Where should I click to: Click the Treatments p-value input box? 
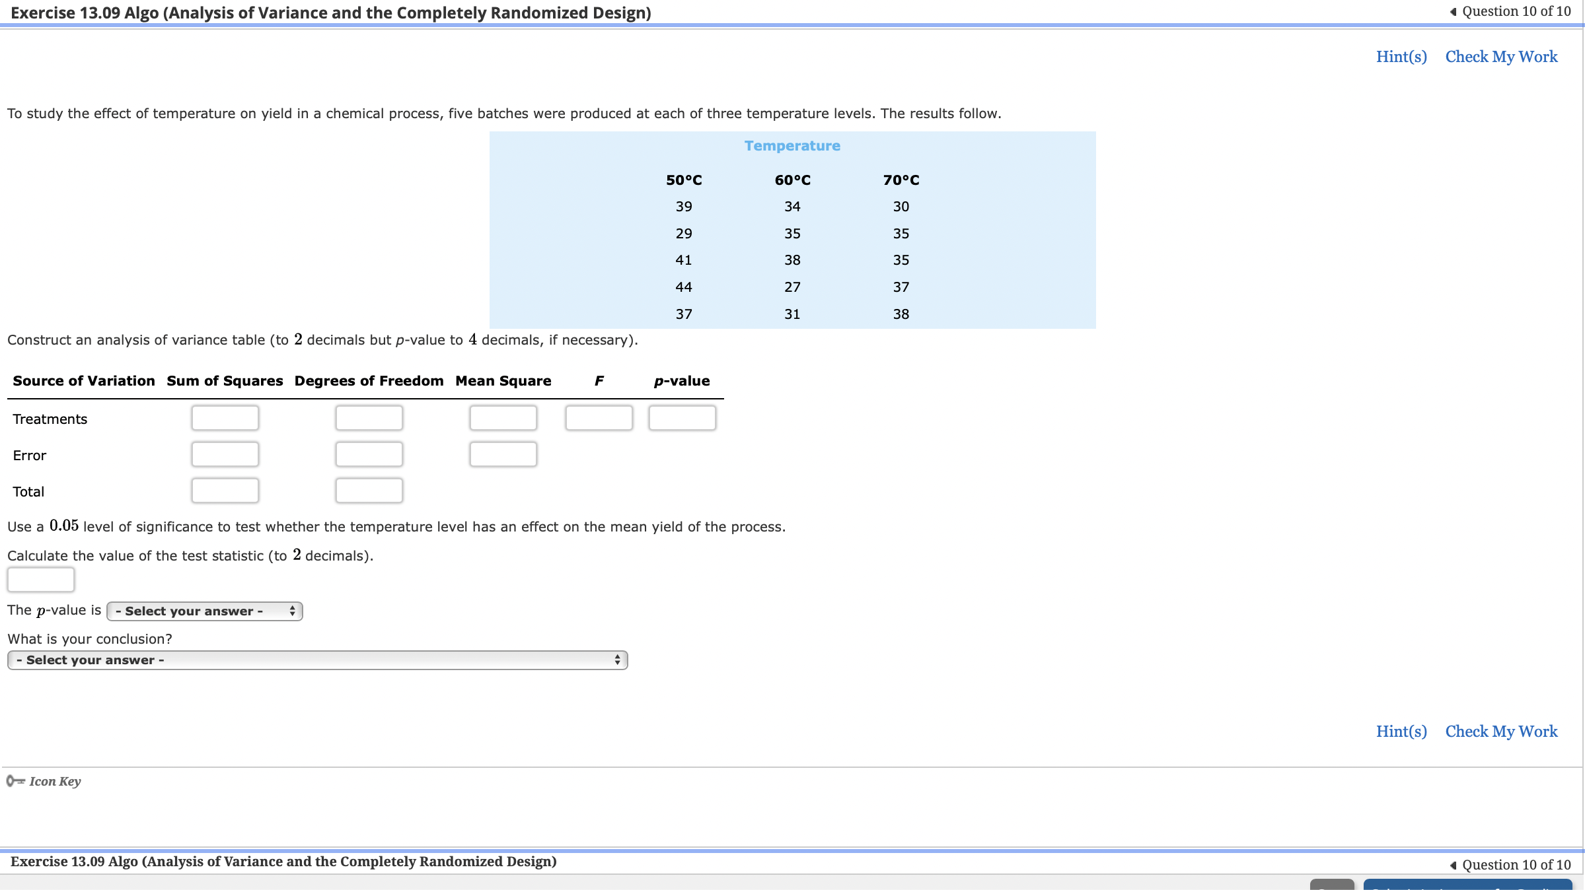682,417
